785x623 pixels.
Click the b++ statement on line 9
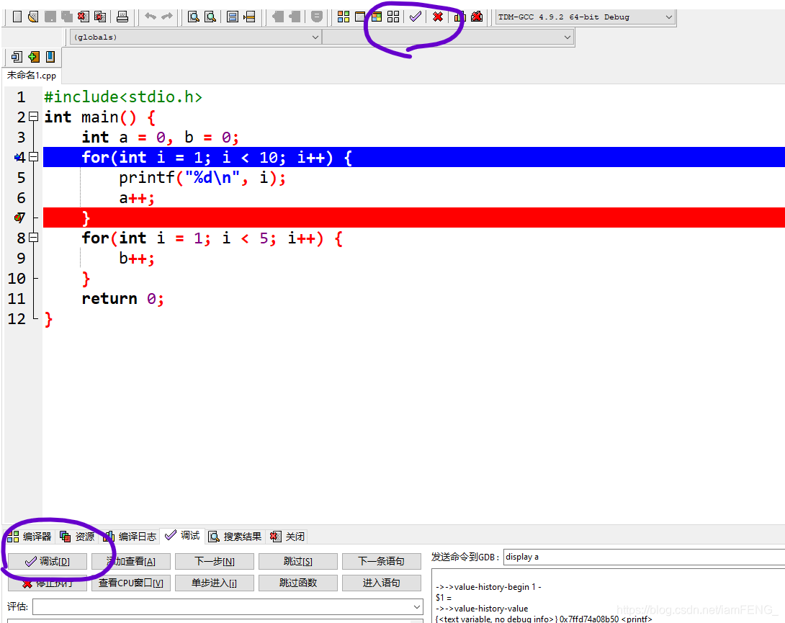point(137,259)
